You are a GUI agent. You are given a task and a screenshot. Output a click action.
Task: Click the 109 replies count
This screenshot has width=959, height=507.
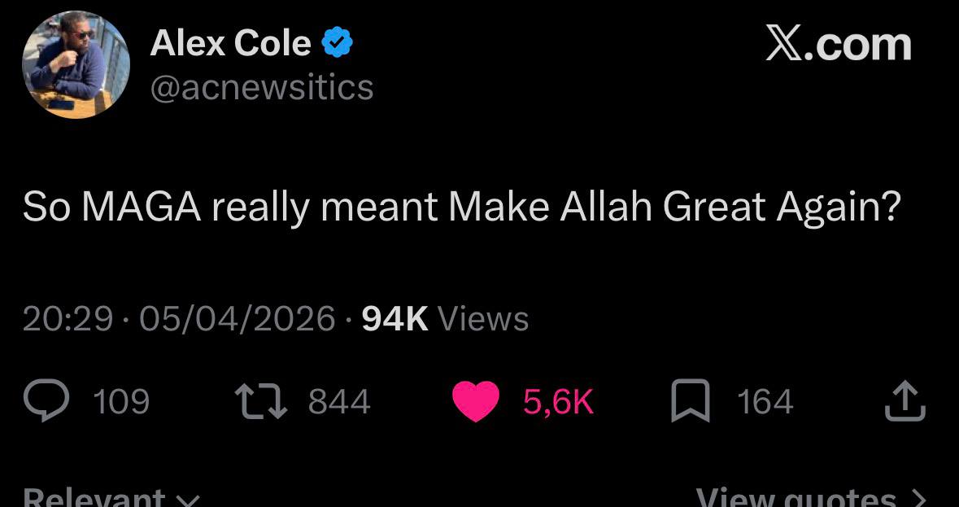[x=121, y=402]
